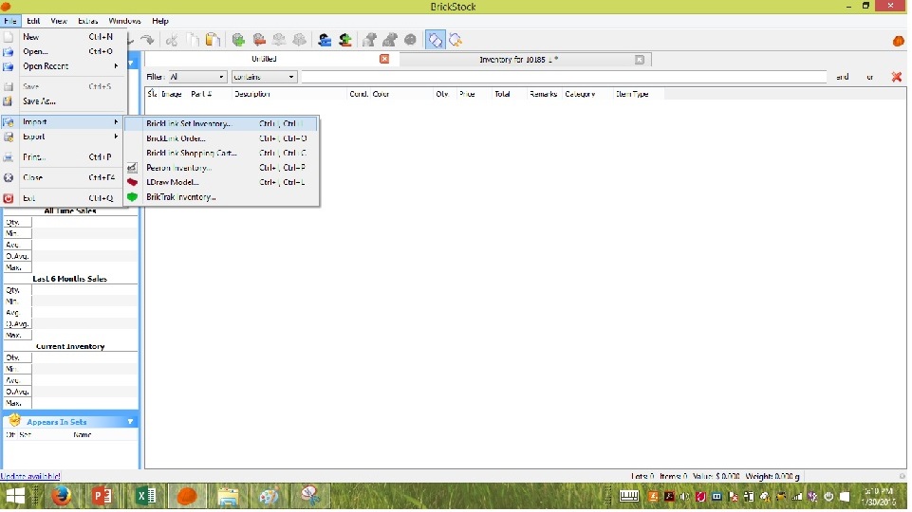This screenshot has width=912, height=512.
Task: Click the Update available! link
Action: pos(30,477)
